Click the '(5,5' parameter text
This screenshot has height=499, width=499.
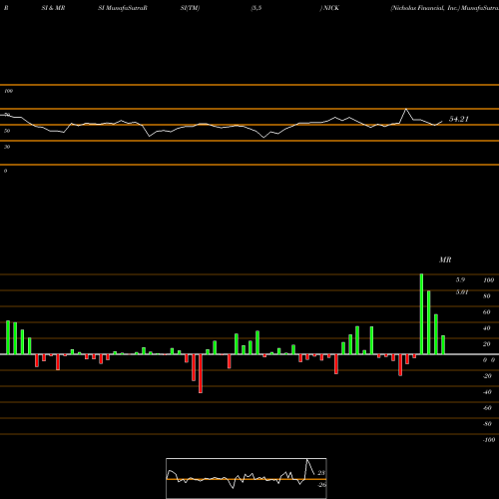tap(256, 8)
